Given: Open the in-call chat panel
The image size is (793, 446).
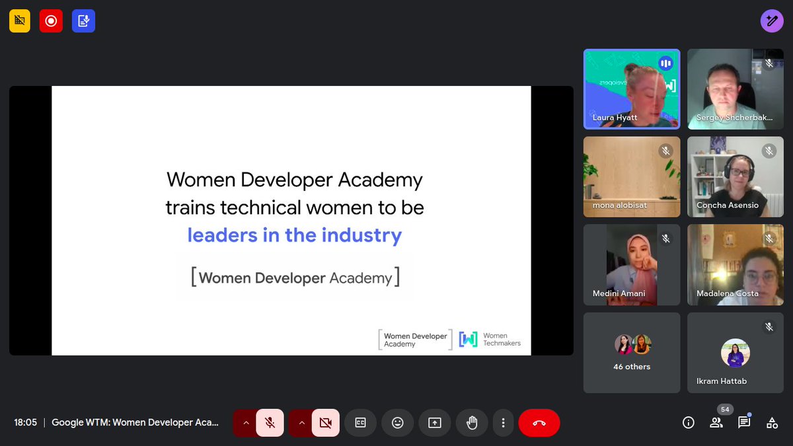Looking at the screenshot, I should (x=744, y=423).
